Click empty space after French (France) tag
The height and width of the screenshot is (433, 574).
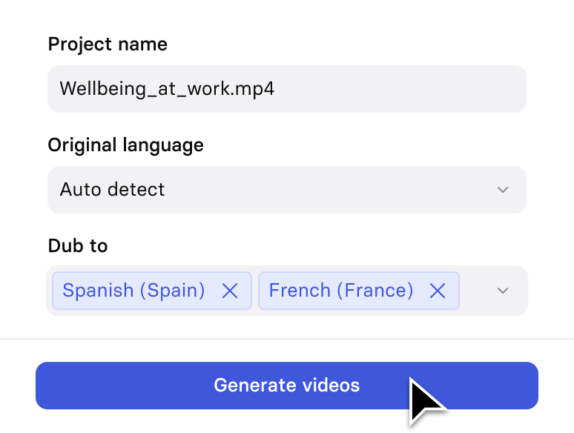pyautogui.click(x=476, y=291)
